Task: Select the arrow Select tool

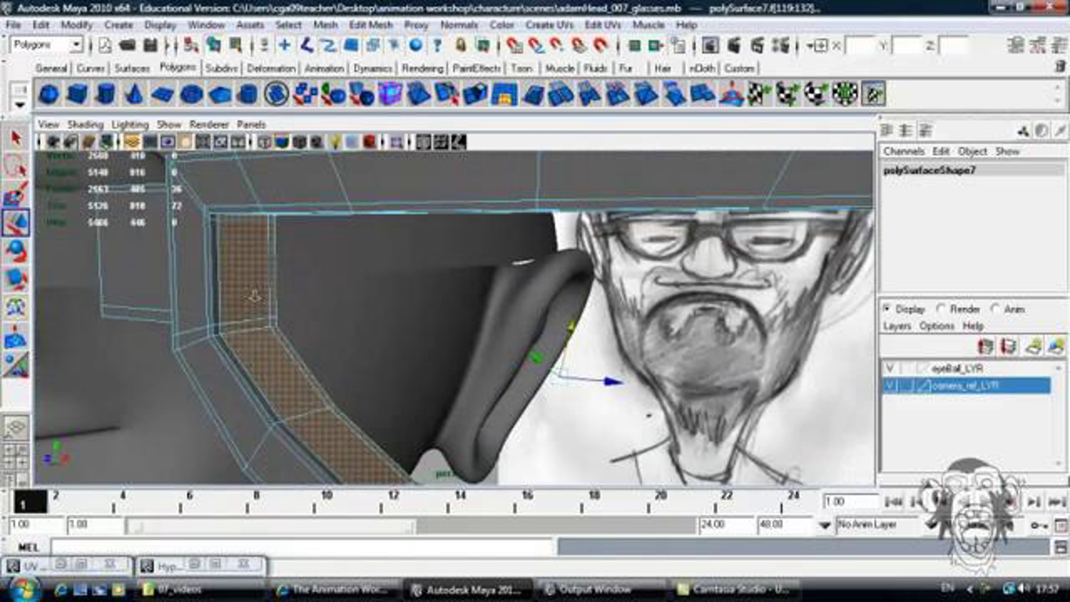Action: (x=16, y=138)
